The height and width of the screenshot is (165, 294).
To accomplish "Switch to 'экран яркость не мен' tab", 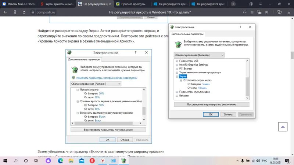I will point(57,4).
